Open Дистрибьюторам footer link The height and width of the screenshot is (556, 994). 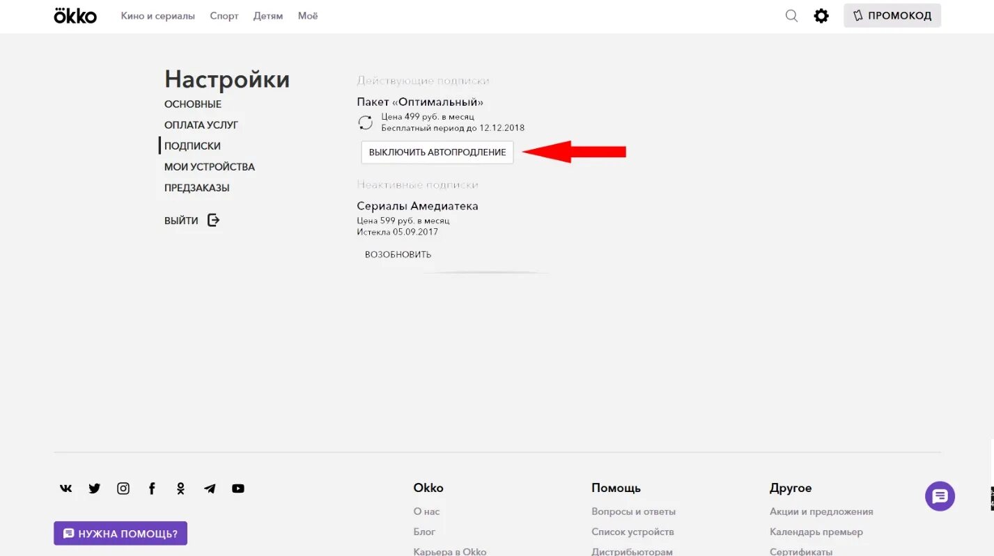point(632,552)
